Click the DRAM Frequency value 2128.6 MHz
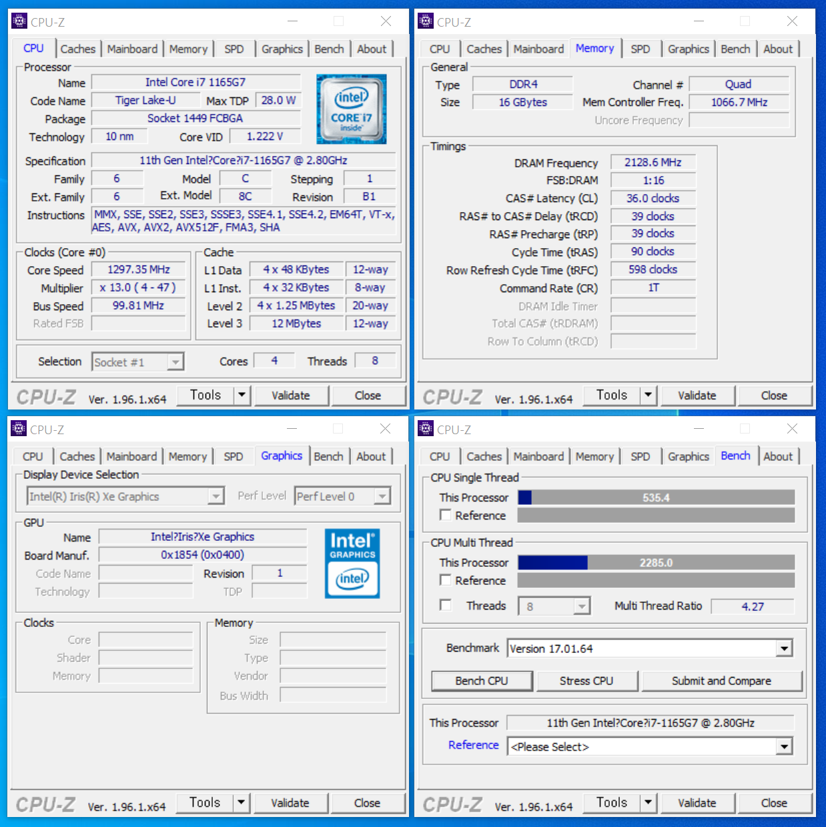Viewport: 826px width, 827px height. coord(653,162)
